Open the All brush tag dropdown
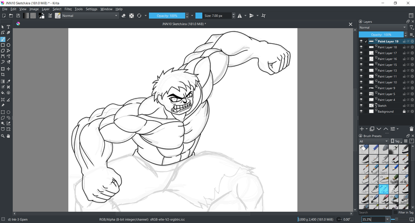The height and width of the screenshot is (223, 415). [x=374, y=141]
